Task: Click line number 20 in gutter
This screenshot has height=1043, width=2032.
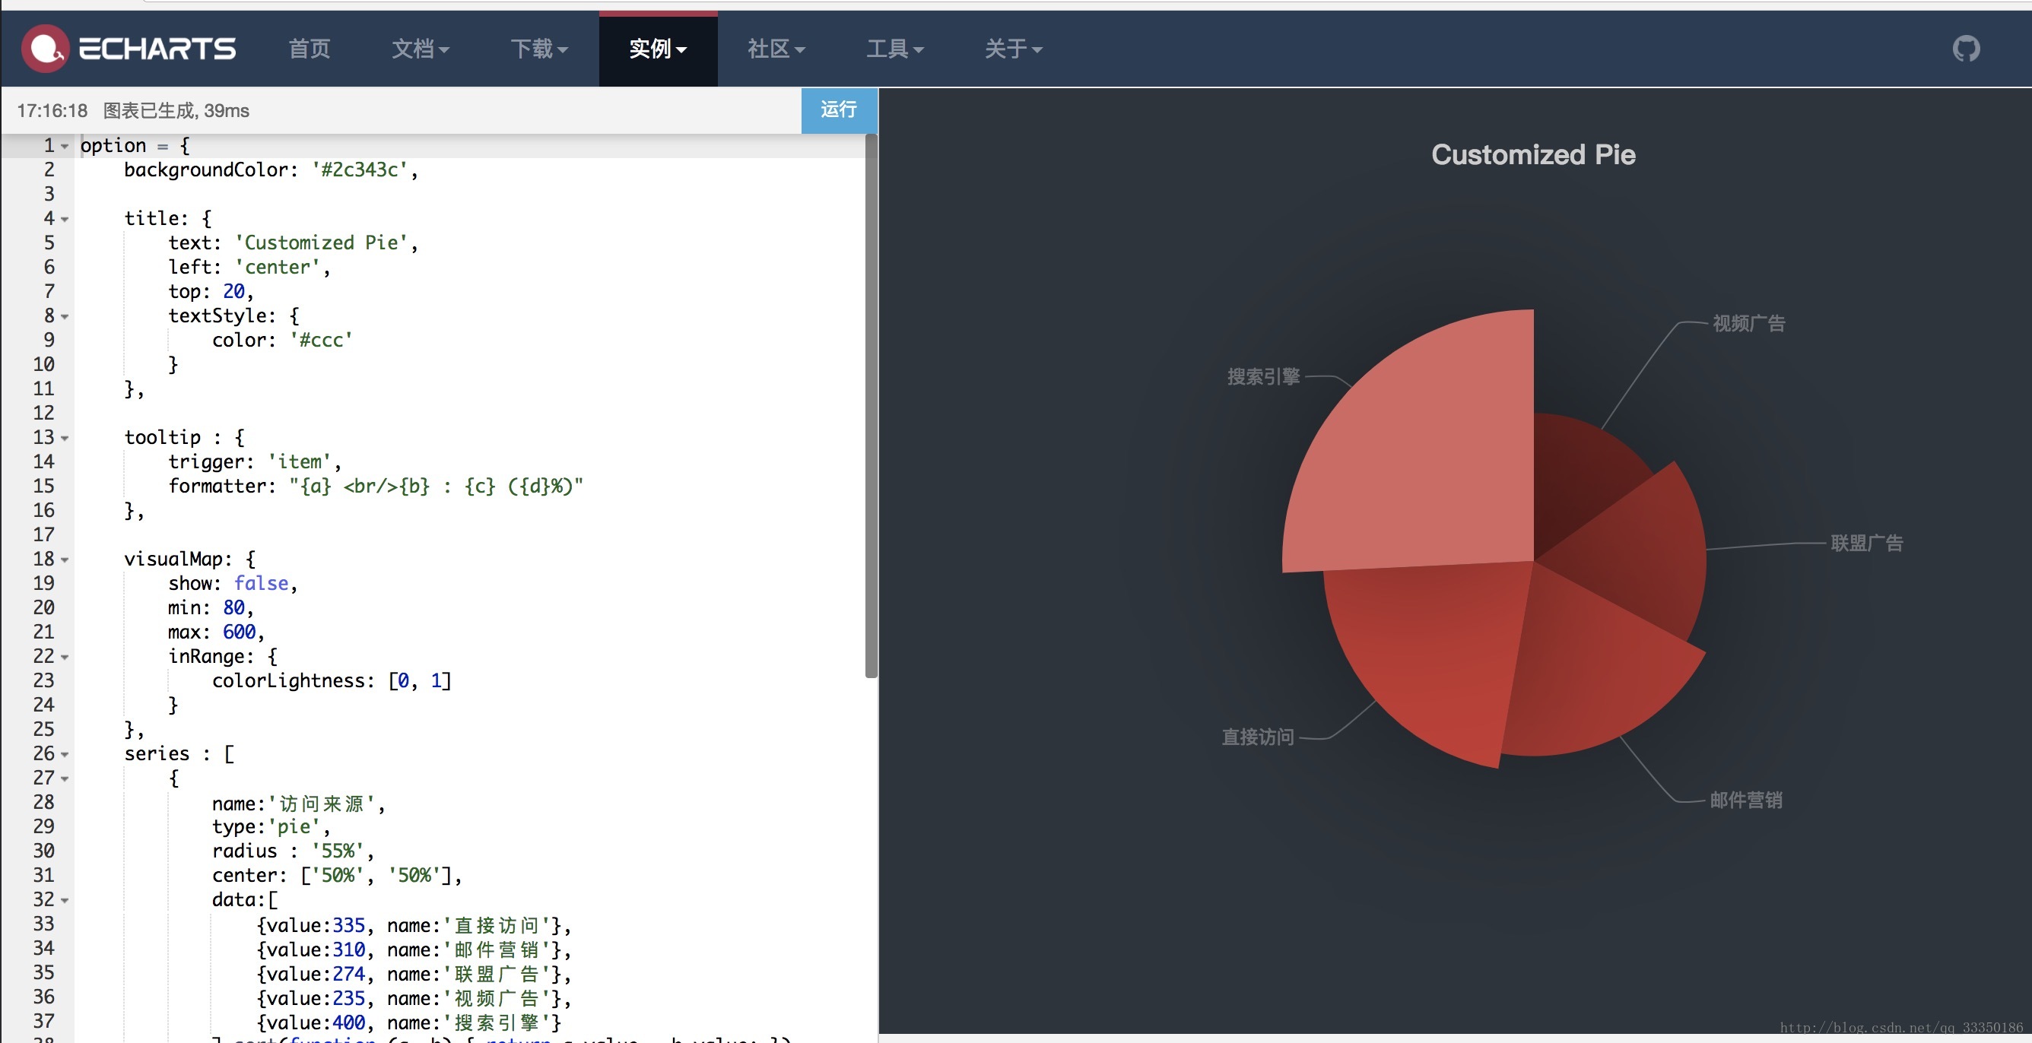Action: click(x=43, y=608)
